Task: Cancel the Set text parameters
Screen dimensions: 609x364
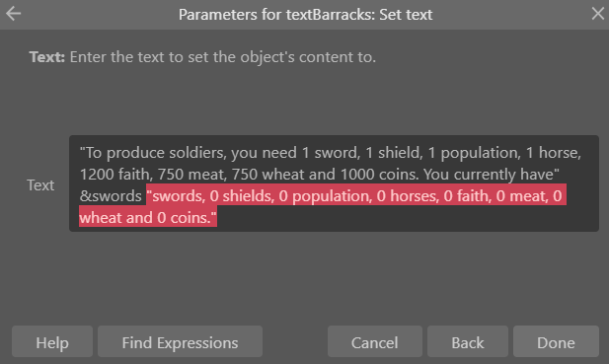Action: (x=375, y=341)
